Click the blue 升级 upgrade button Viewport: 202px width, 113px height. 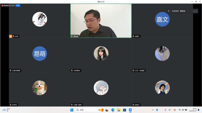18,5
